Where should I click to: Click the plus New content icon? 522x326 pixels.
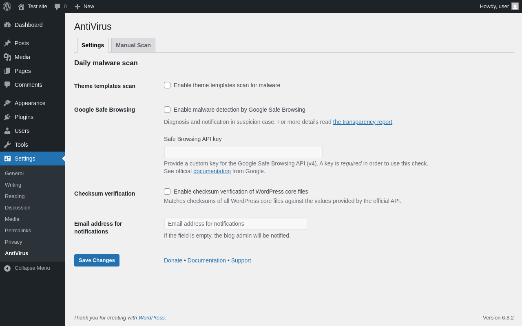click(x=77, y=7)
